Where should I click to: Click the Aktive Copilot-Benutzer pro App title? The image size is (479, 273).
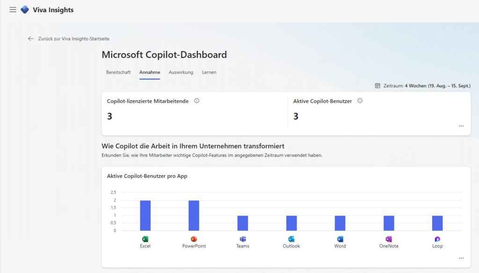click(147, 176)
